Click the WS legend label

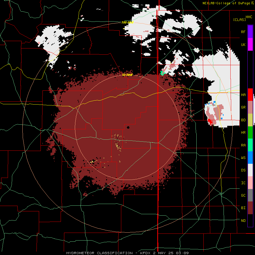tap(243, 158)
